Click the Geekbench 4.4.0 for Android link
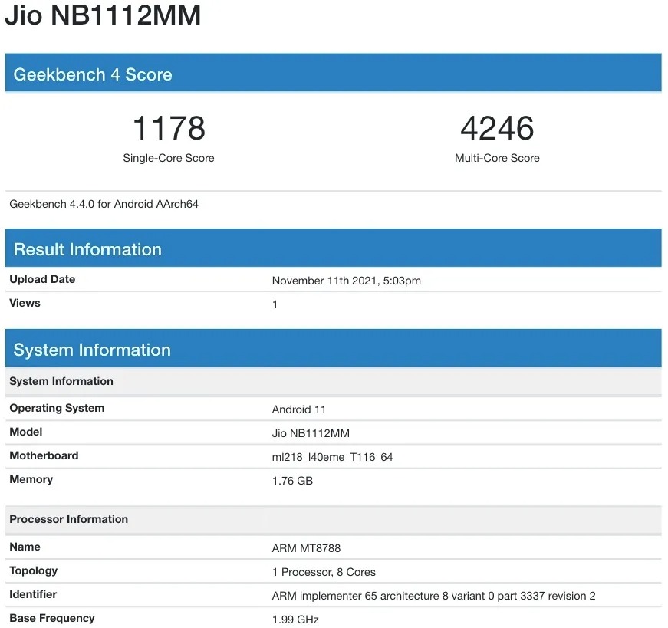The image size is (668, 628). 104,204
